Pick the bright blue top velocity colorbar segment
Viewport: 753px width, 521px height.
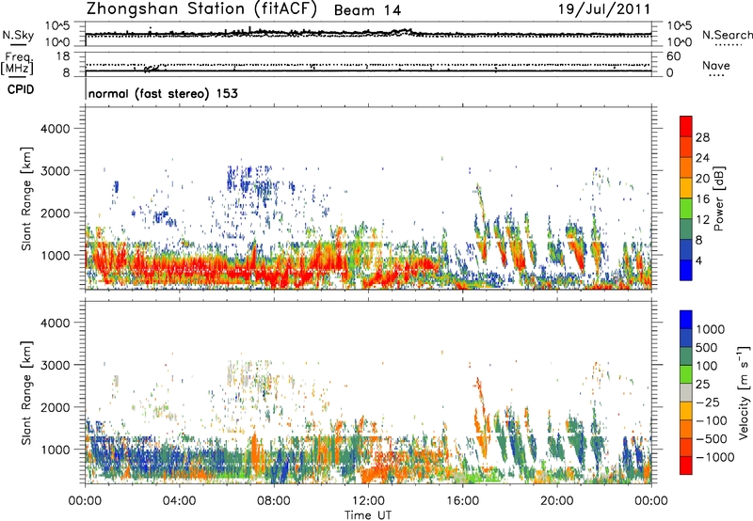tap(686, 320)
